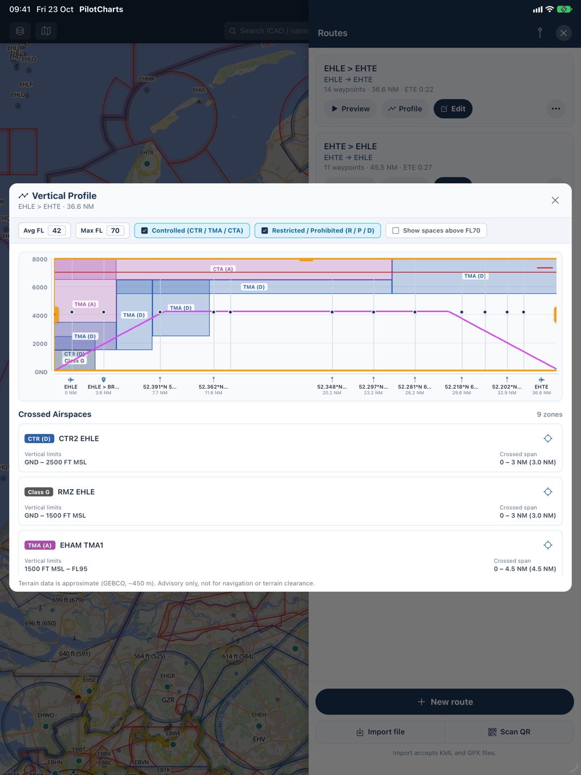Image resolution: width=581 pixels, height=775 pixels.
Task: Select the 52.281°N waypoint at 26.2 NM
Action: (x=415, y=386)
